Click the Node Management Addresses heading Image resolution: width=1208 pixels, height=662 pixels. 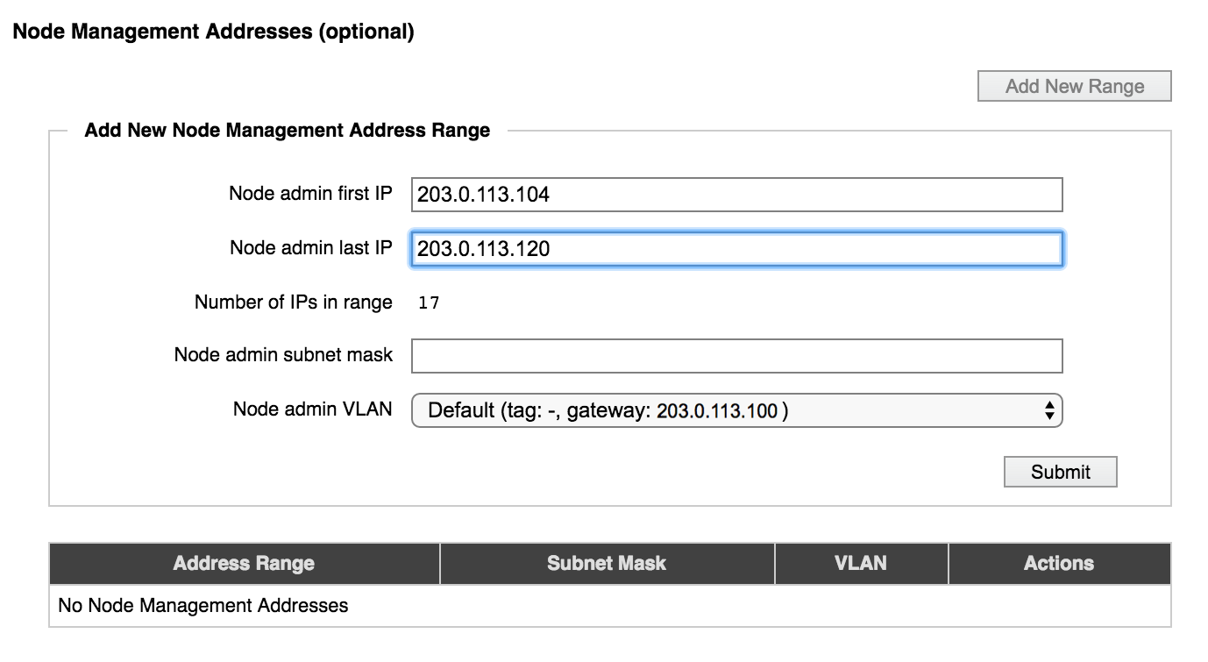[x=213, y=32]
